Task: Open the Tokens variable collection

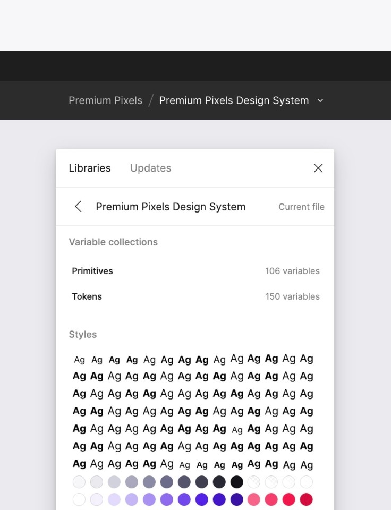Action: tap(195, 296)
